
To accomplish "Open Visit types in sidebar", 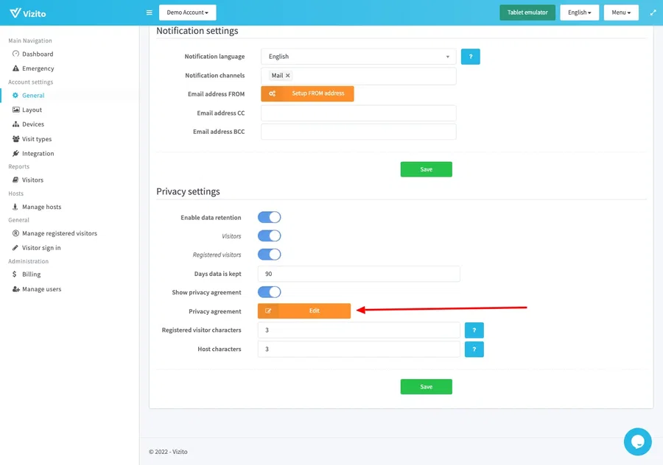I will (36, 139).
